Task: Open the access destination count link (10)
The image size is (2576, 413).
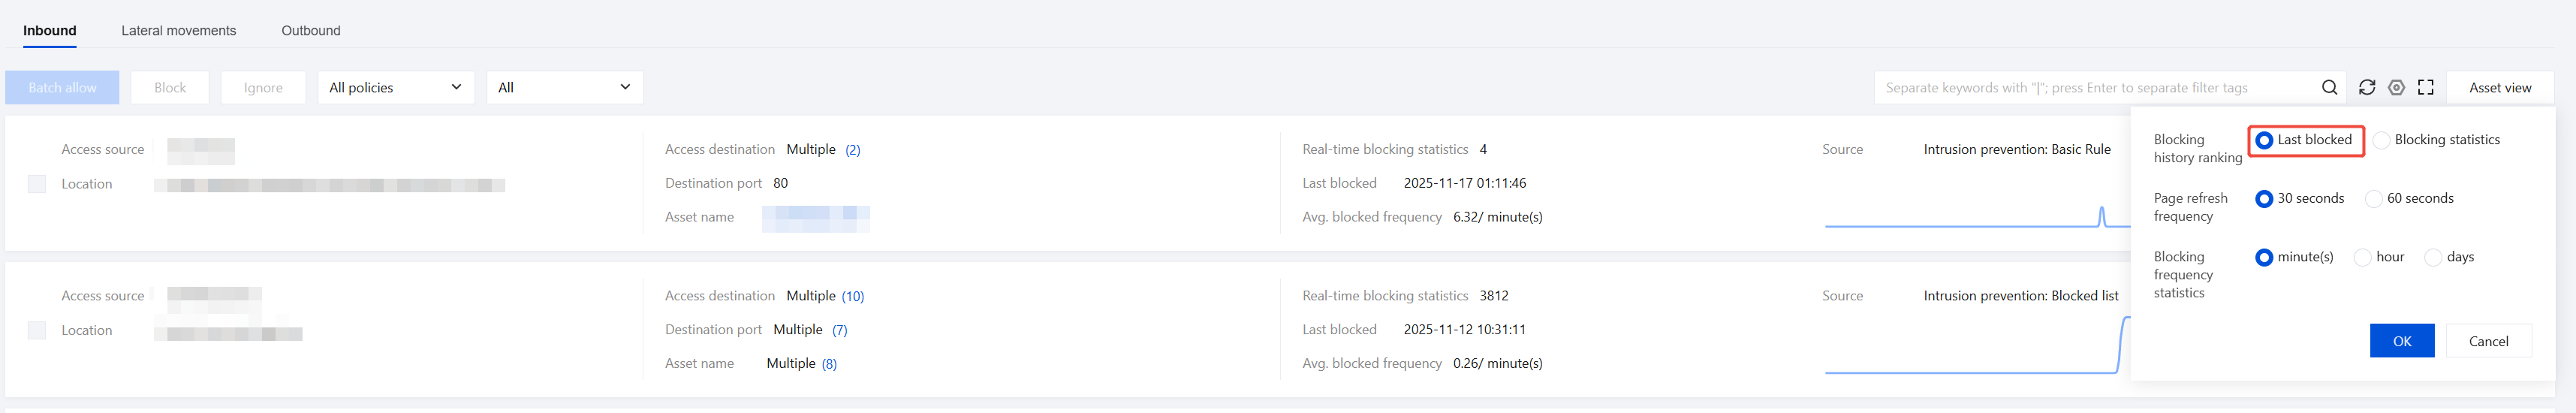Action: [x=853, y=296]
